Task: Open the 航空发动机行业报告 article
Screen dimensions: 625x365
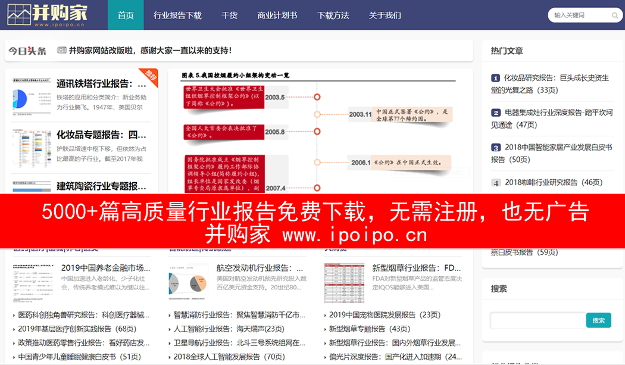Action: (x=260, y=268)
